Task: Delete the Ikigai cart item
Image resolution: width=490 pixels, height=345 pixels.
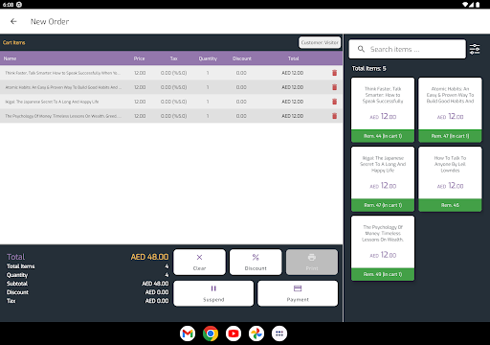Action: [x=334, y=102]
